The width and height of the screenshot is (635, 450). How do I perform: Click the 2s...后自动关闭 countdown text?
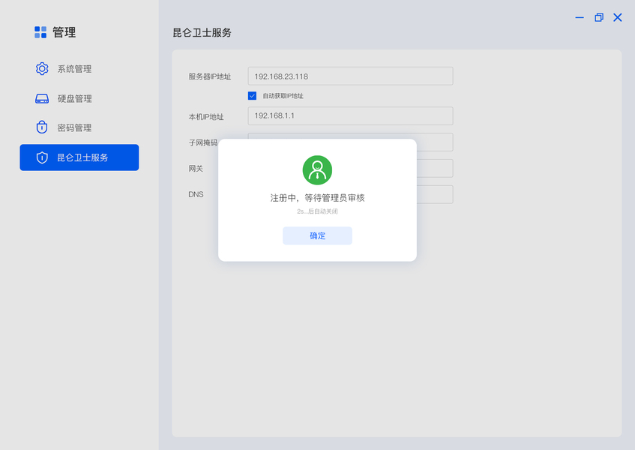point(318,211)
